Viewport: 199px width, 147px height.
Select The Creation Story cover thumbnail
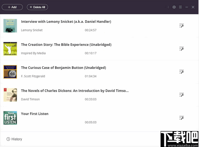point(10,49)
